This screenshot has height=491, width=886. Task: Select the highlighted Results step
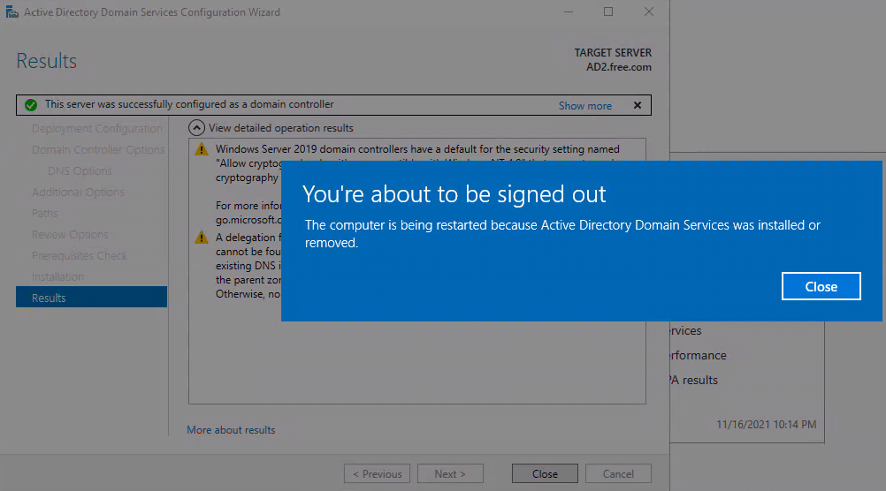(x=92, y=298)
